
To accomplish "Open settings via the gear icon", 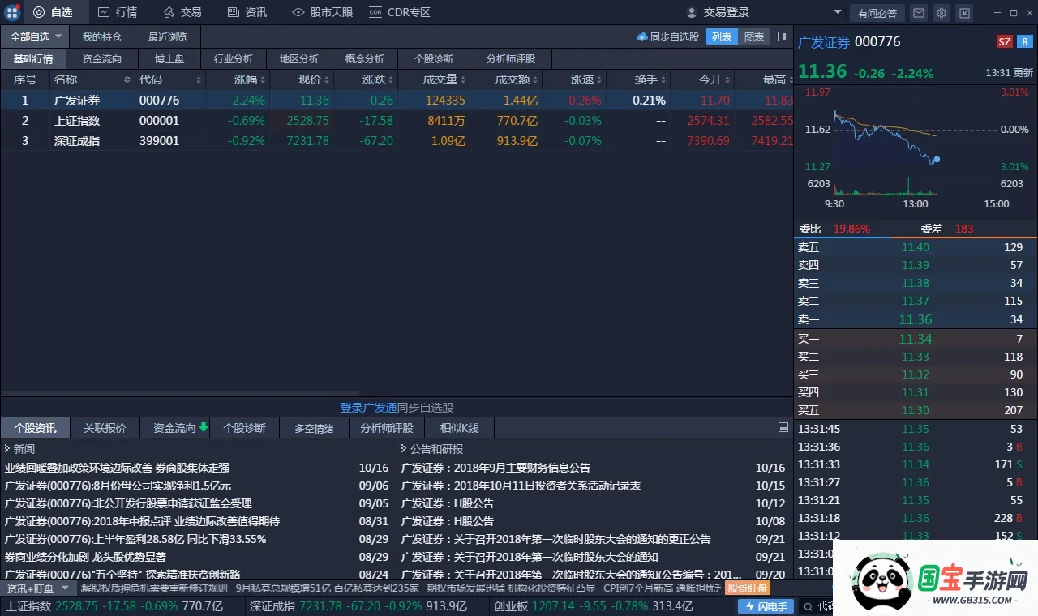I will [x=941, y=13].
